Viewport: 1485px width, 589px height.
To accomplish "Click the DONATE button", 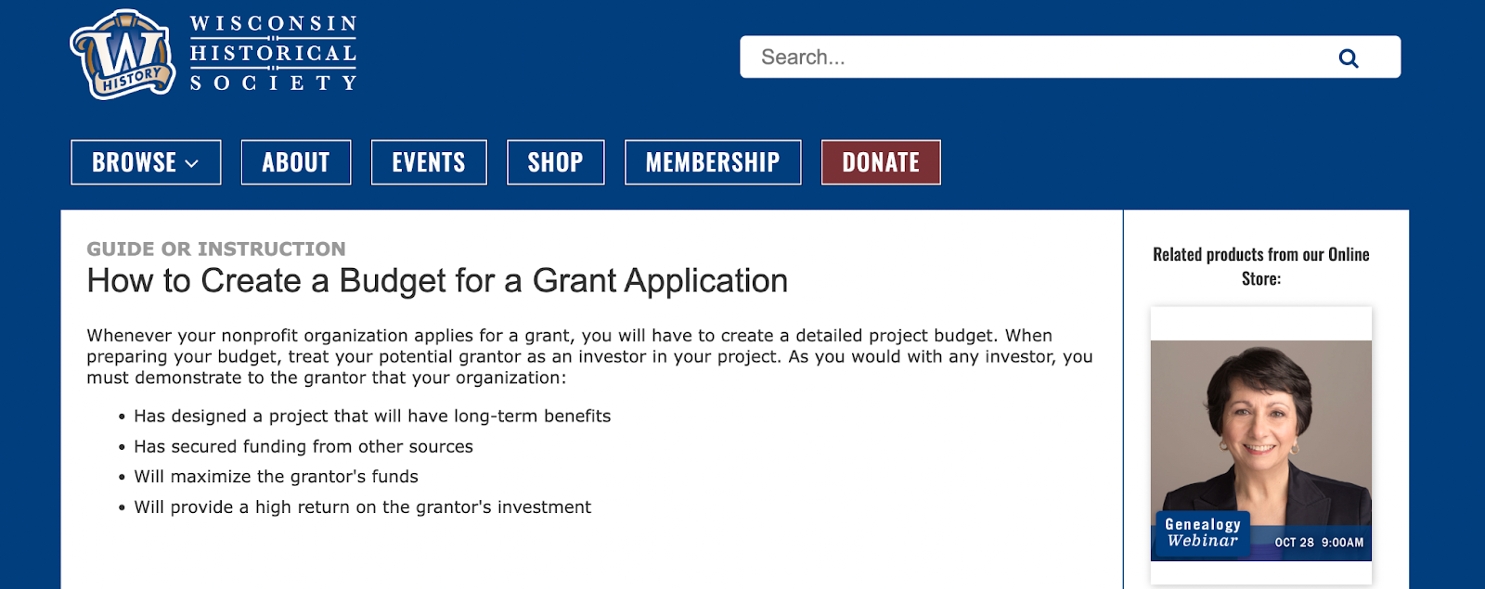I will 880,161.
